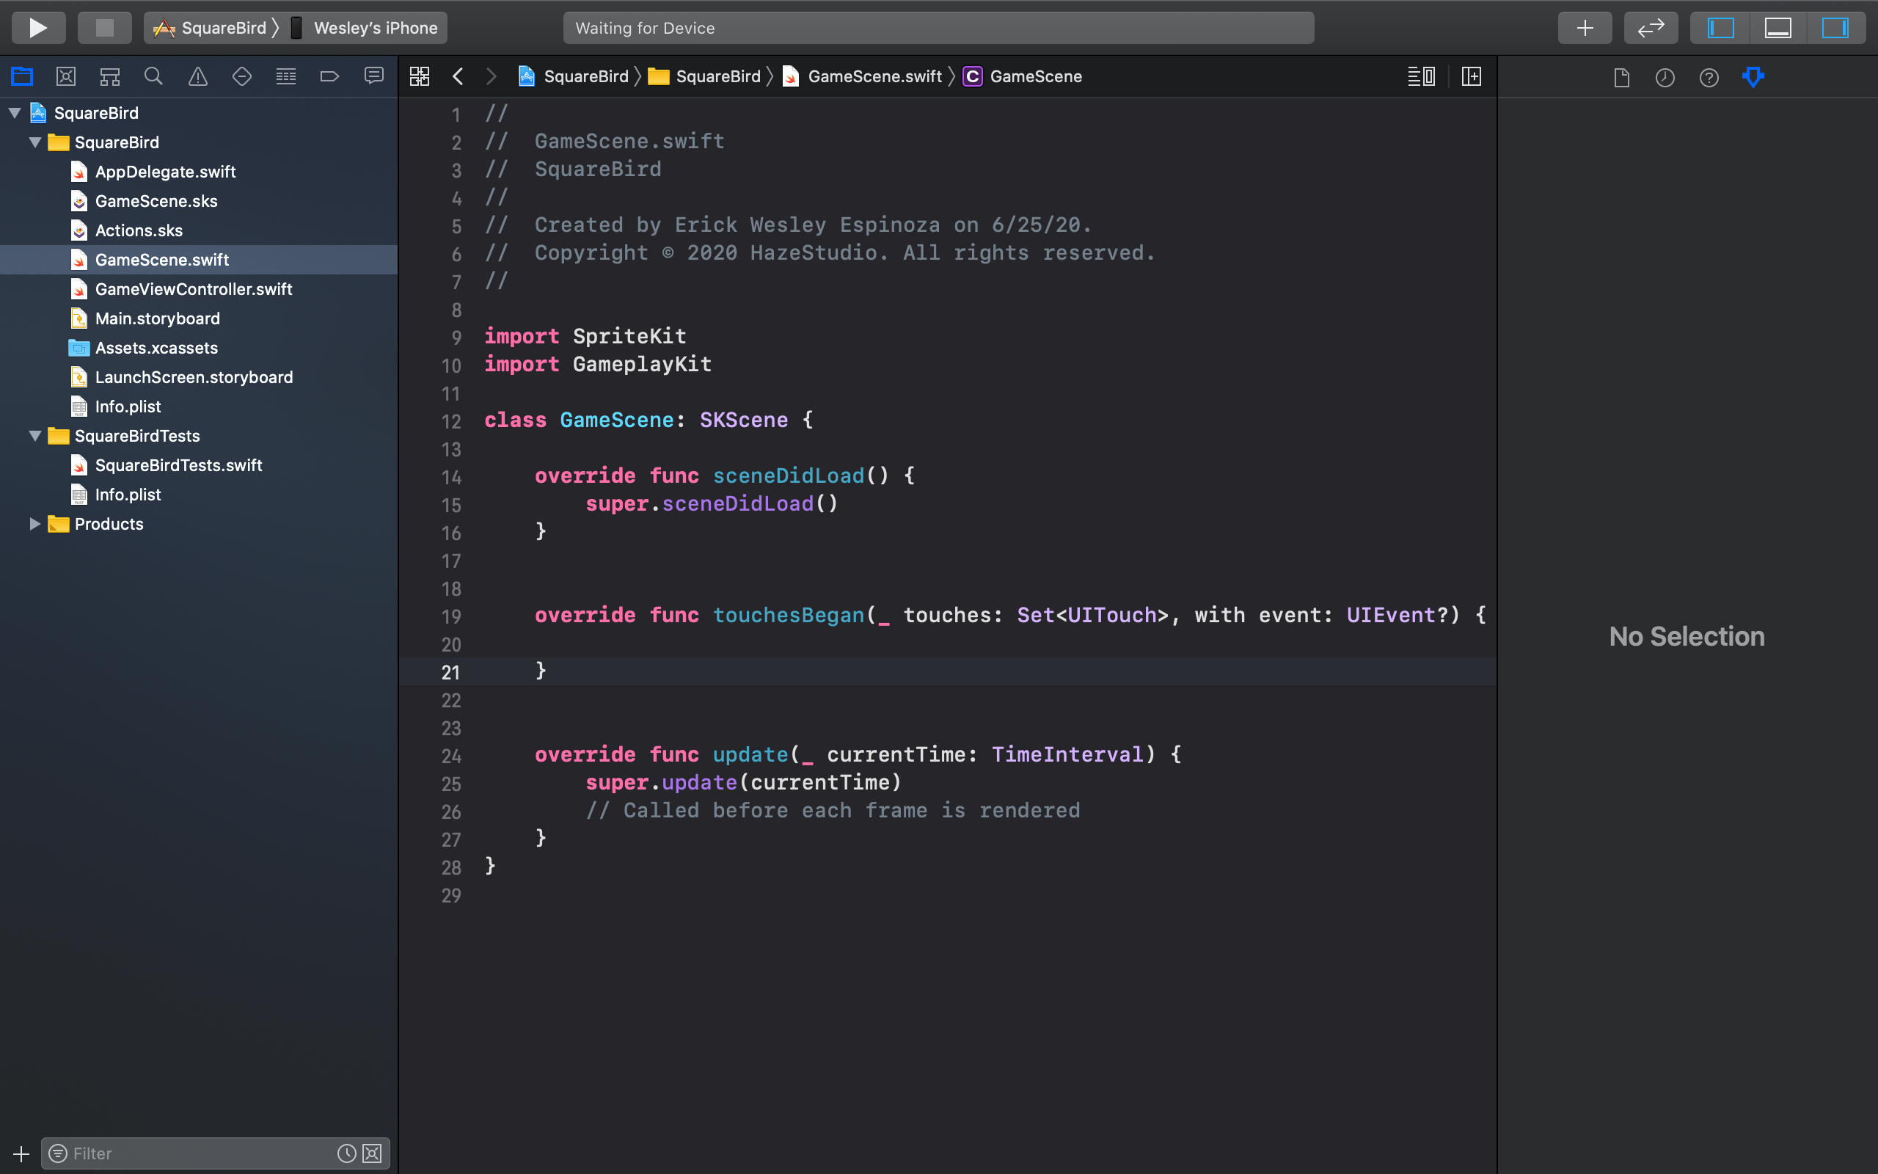
Task: Click sceneDidLoad in line 14
Action: (789, 476)
